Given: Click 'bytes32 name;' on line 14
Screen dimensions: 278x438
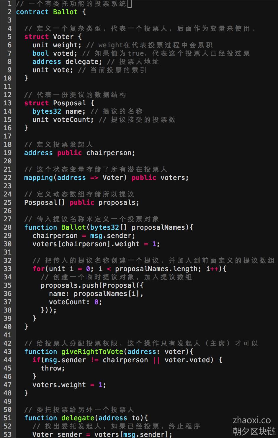Looking at the screenshot, I should (59, 111).
